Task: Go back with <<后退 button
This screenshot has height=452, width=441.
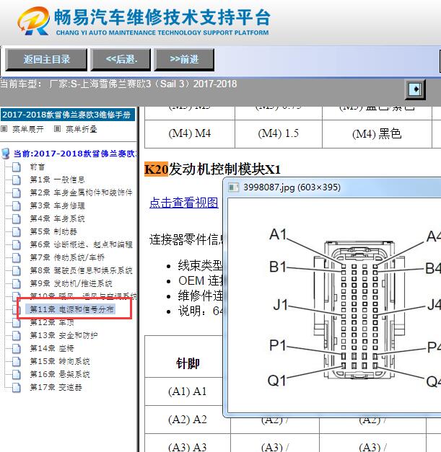Action: pos(121,59)
